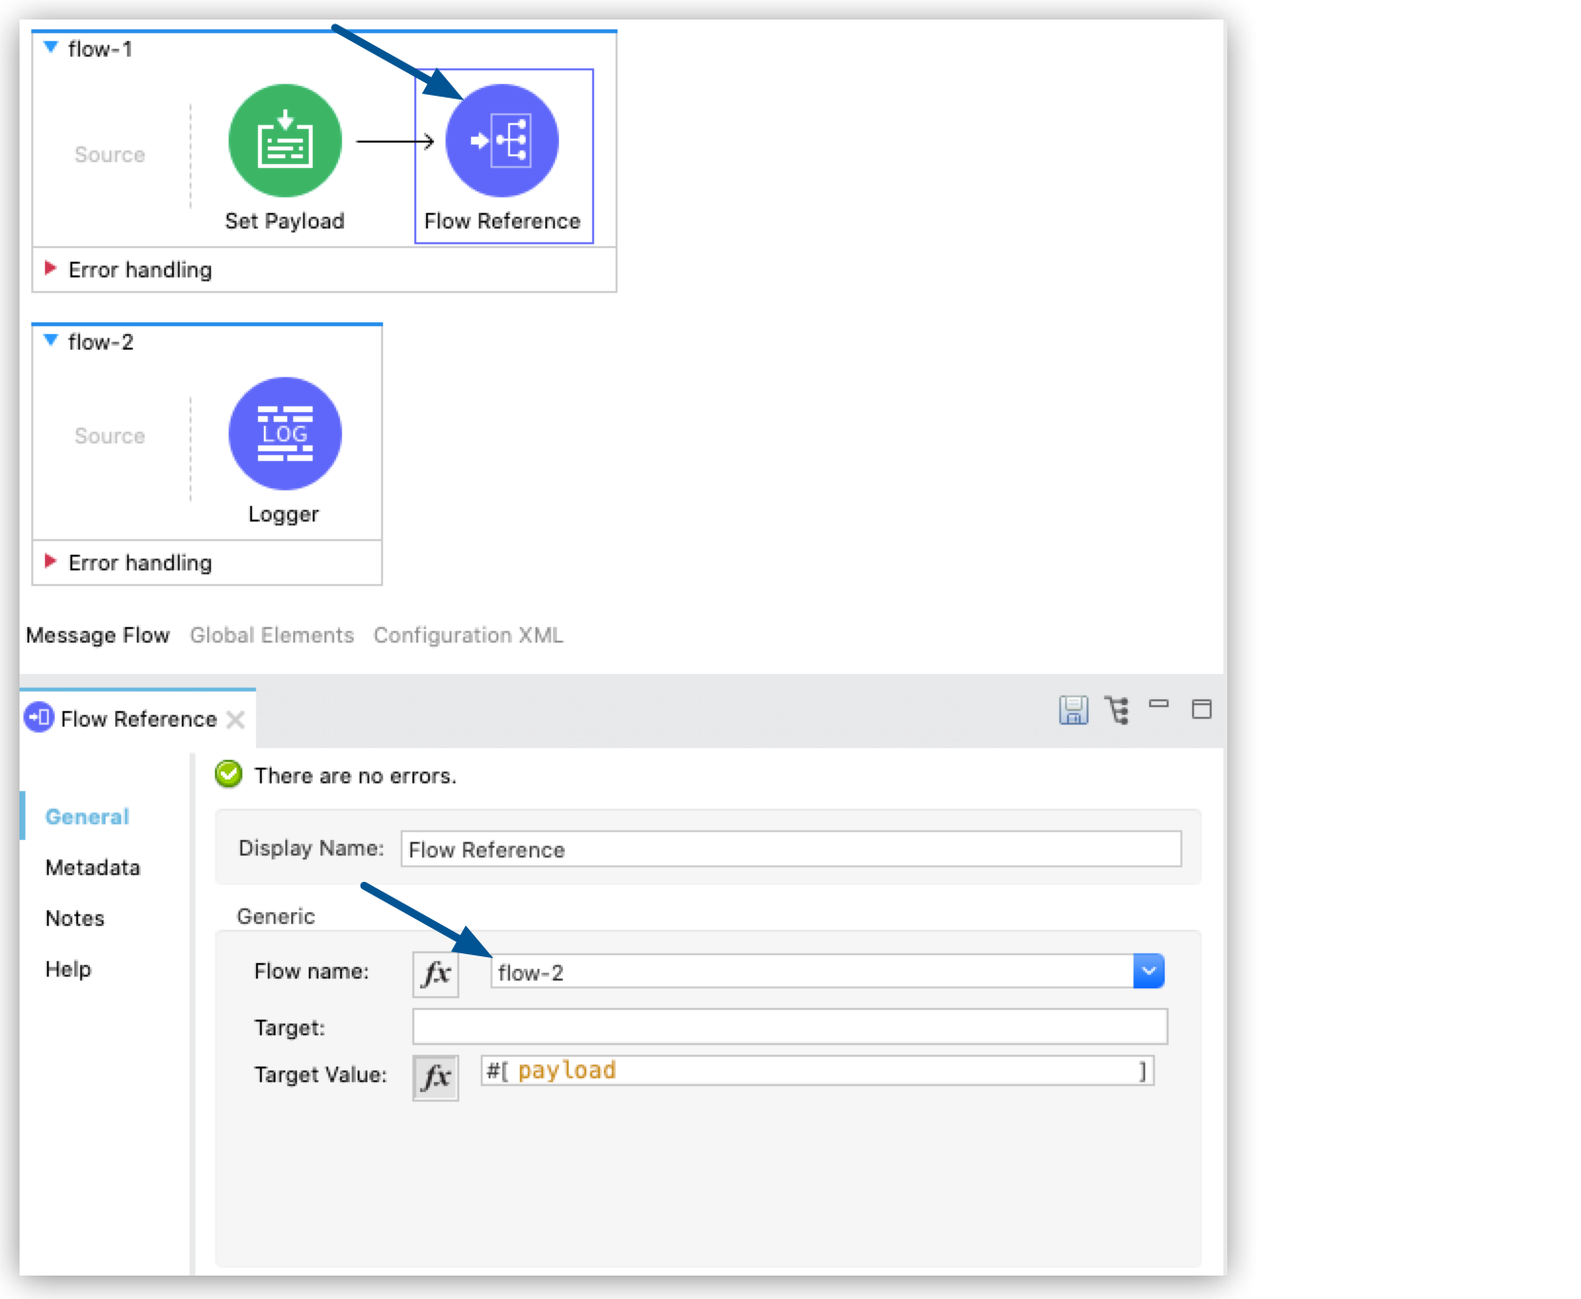Open the Flow name dropdown showing flow-2
Viewport: 1581px width, 1299px height.
tap(1149, 971)
